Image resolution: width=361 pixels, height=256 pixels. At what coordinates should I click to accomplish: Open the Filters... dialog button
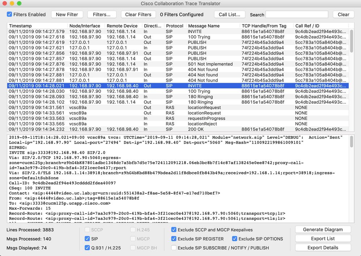(102, 14)
